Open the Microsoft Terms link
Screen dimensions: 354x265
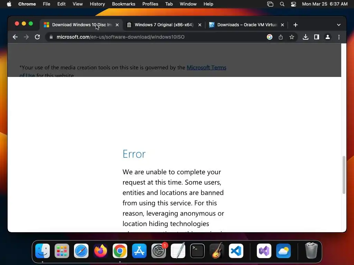[206, 68]
